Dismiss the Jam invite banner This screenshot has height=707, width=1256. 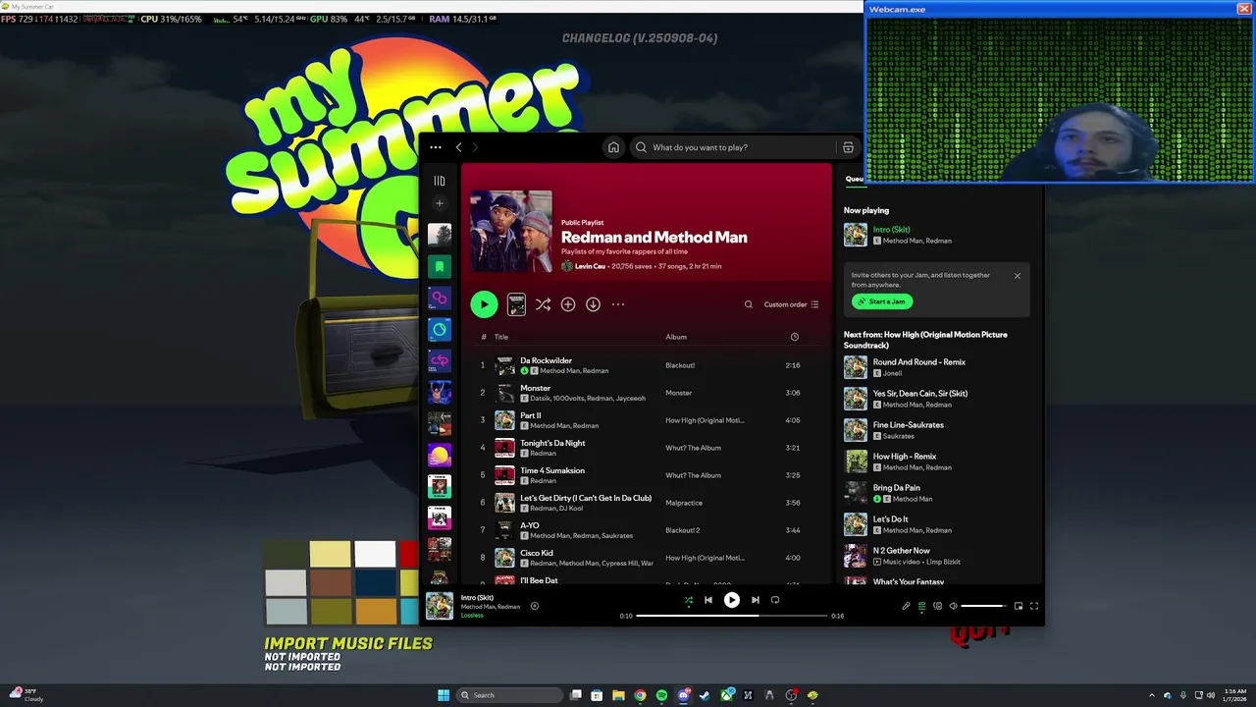click(x=1018, y=276)
